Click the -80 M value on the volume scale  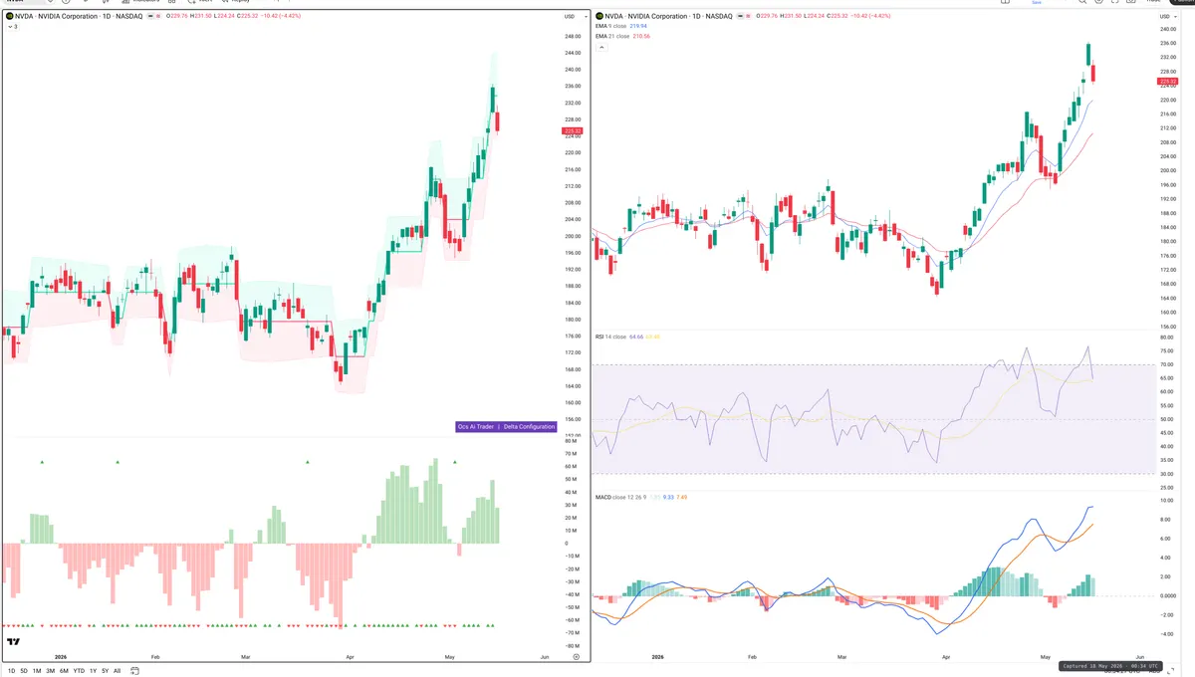click(x=572, y=646)
